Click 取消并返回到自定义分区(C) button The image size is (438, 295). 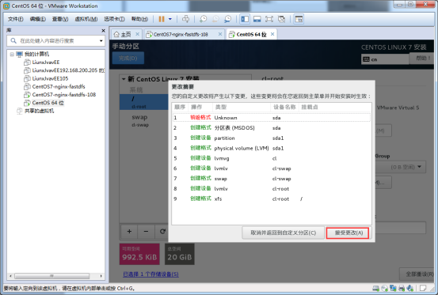tap(284, 233)
